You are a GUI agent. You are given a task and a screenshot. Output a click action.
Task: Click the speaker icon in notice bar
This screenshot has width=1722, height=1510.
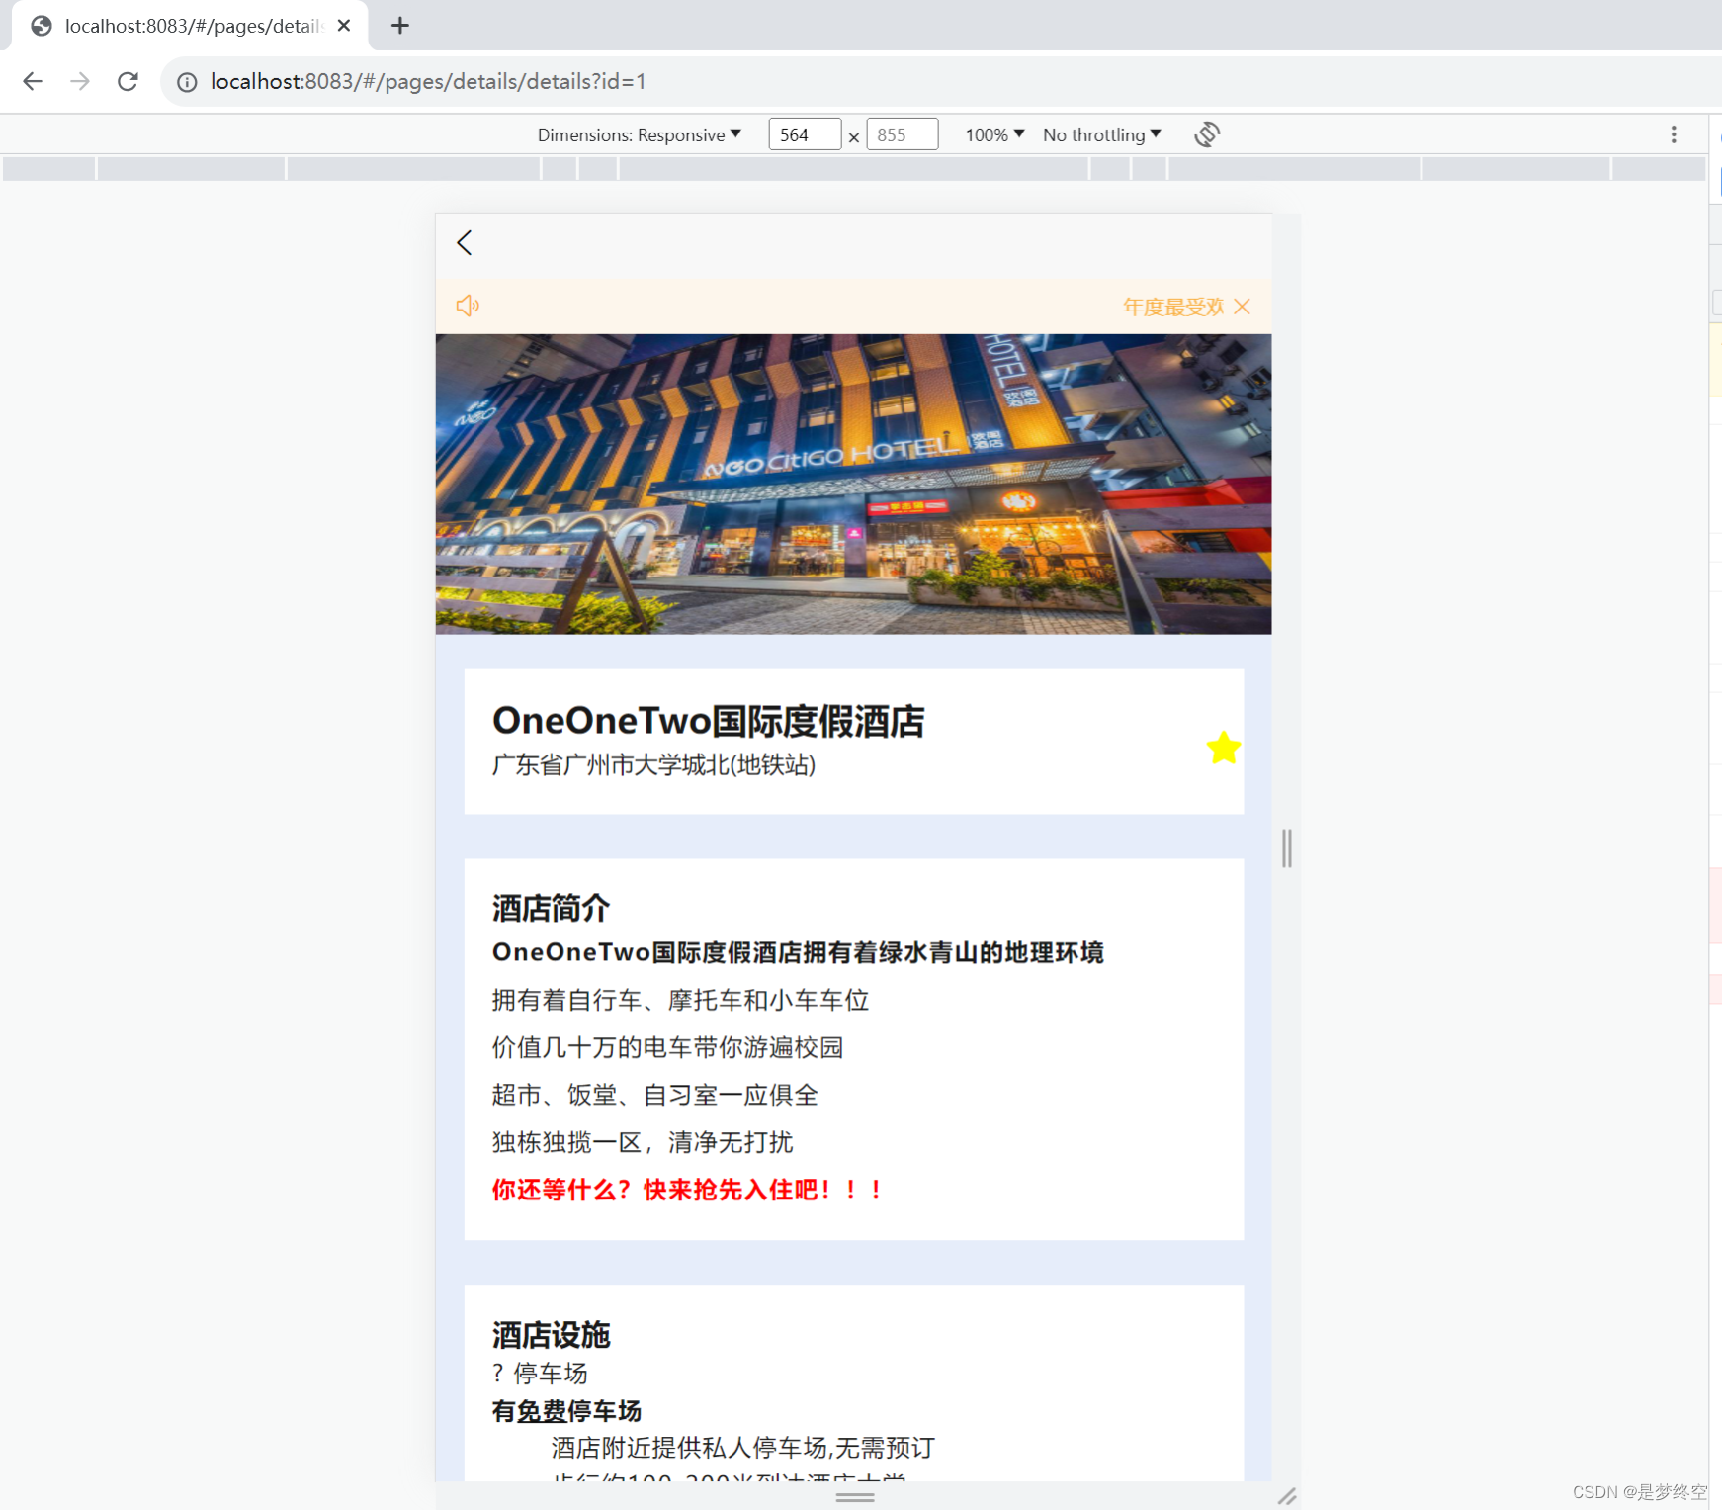pyautogui.click(x=468, y=306)
